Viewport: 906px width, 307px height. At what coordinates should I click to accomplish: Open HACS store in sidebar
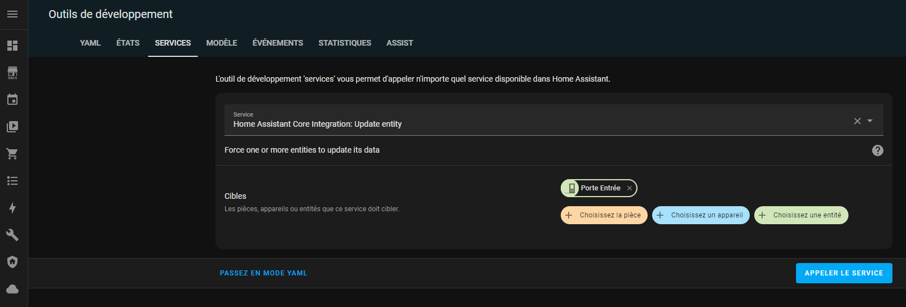[x=12, y=73]
